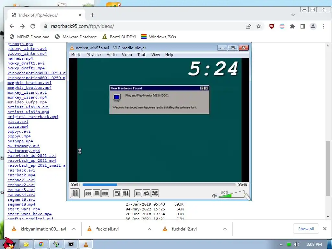
Task: Click the Chrome address bar URL
Action: point(82,26)
